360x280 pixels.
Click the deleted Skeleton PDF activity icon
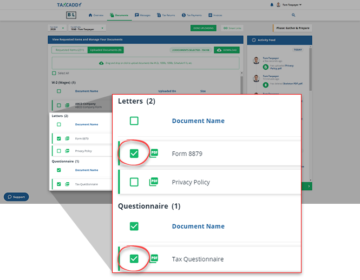pyautogui.click(x=265, y=85)
